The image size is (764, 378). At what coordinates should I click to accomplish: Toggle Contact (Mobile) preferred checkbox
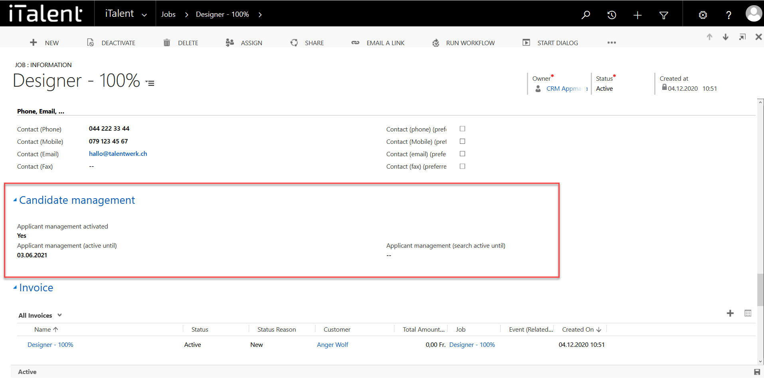click(462, 141)
